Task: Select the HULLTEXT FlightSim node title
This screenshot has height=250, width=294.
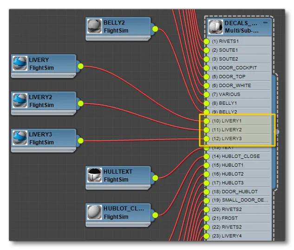Action: pos(118,176)
